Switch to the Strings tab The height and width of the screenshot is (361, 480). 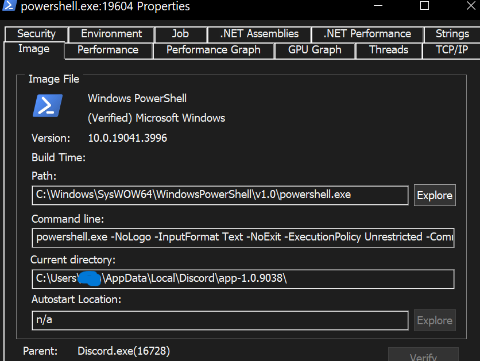pos(452,34)
